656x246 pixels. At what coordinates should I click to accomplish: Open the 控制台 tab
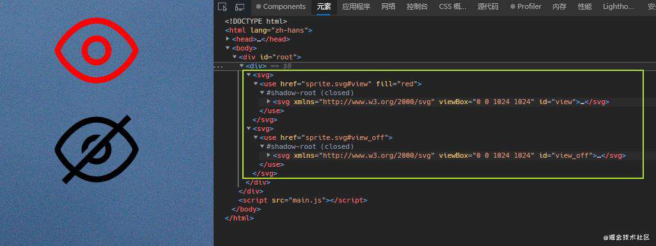[x=417, y=6]
